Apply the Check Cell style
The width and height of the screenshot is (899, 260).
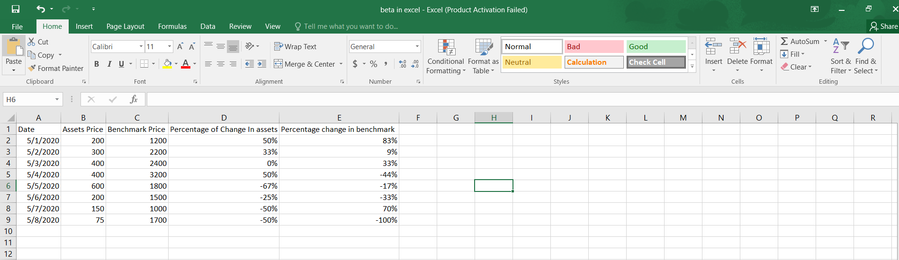(656, 62)
